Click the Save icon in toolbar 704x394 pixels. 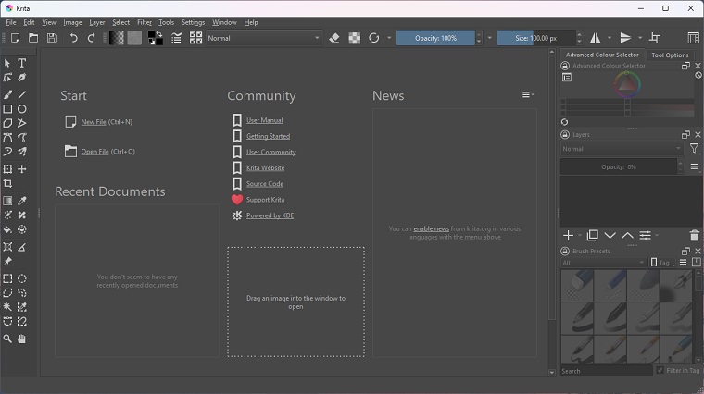tap(52, 38)
